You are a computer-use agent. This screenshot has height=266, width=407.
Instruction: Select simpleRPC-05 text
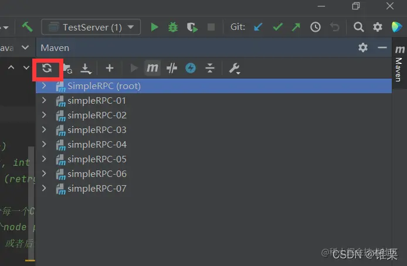pyautogui.click(x=97, y=159)
